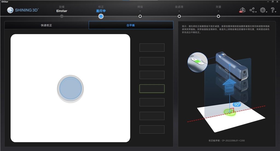Open settings via the gear icon
Screen dimensions: 280x151
pyautogui.click(x=262, y=10)
